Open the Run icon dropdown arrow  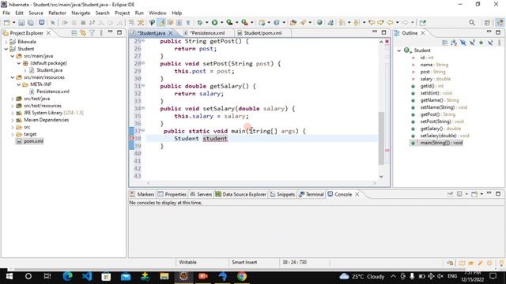point(221,23)
